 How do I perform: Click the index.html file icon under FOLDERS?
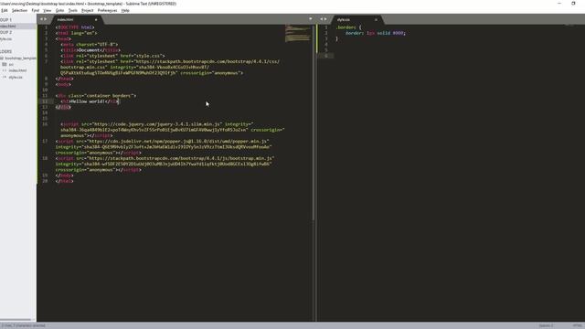[x=5, y=70]
